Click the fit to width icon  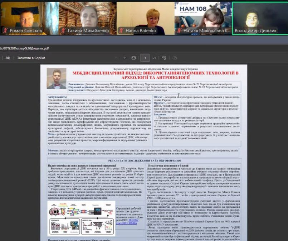pos(134,58)
